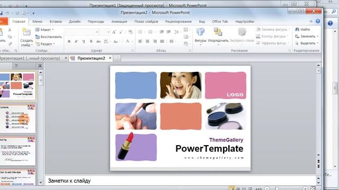Image resolution: width=339 pixels, height=190 pixels.
Task: Click the Cut scissors icon
Action: click(10, 30)
